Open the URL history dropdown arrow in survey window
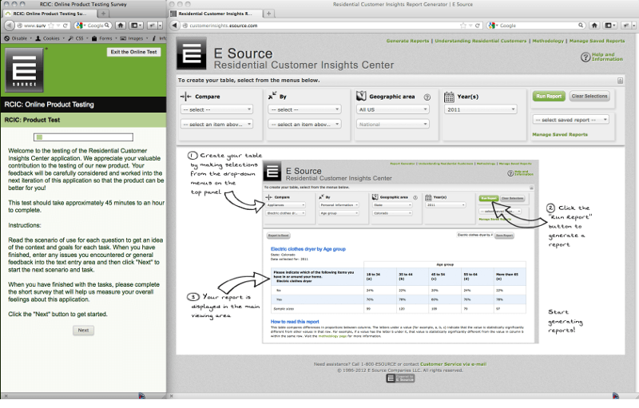This screenshot has width=639, height=408. [58, 26]
